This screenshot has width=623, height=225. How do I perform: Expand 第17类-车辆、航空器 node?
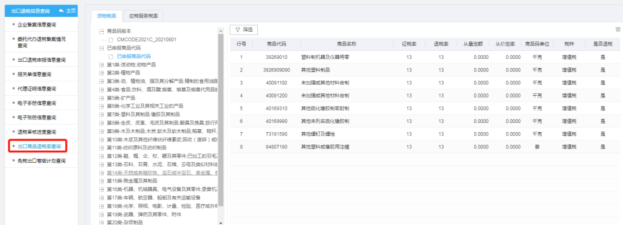pyautogui.click(x=102, y=197)
